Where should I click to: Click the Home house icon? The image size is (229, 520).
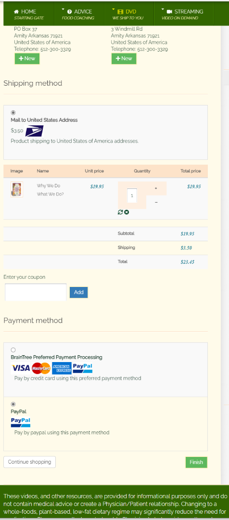(16, 12)
